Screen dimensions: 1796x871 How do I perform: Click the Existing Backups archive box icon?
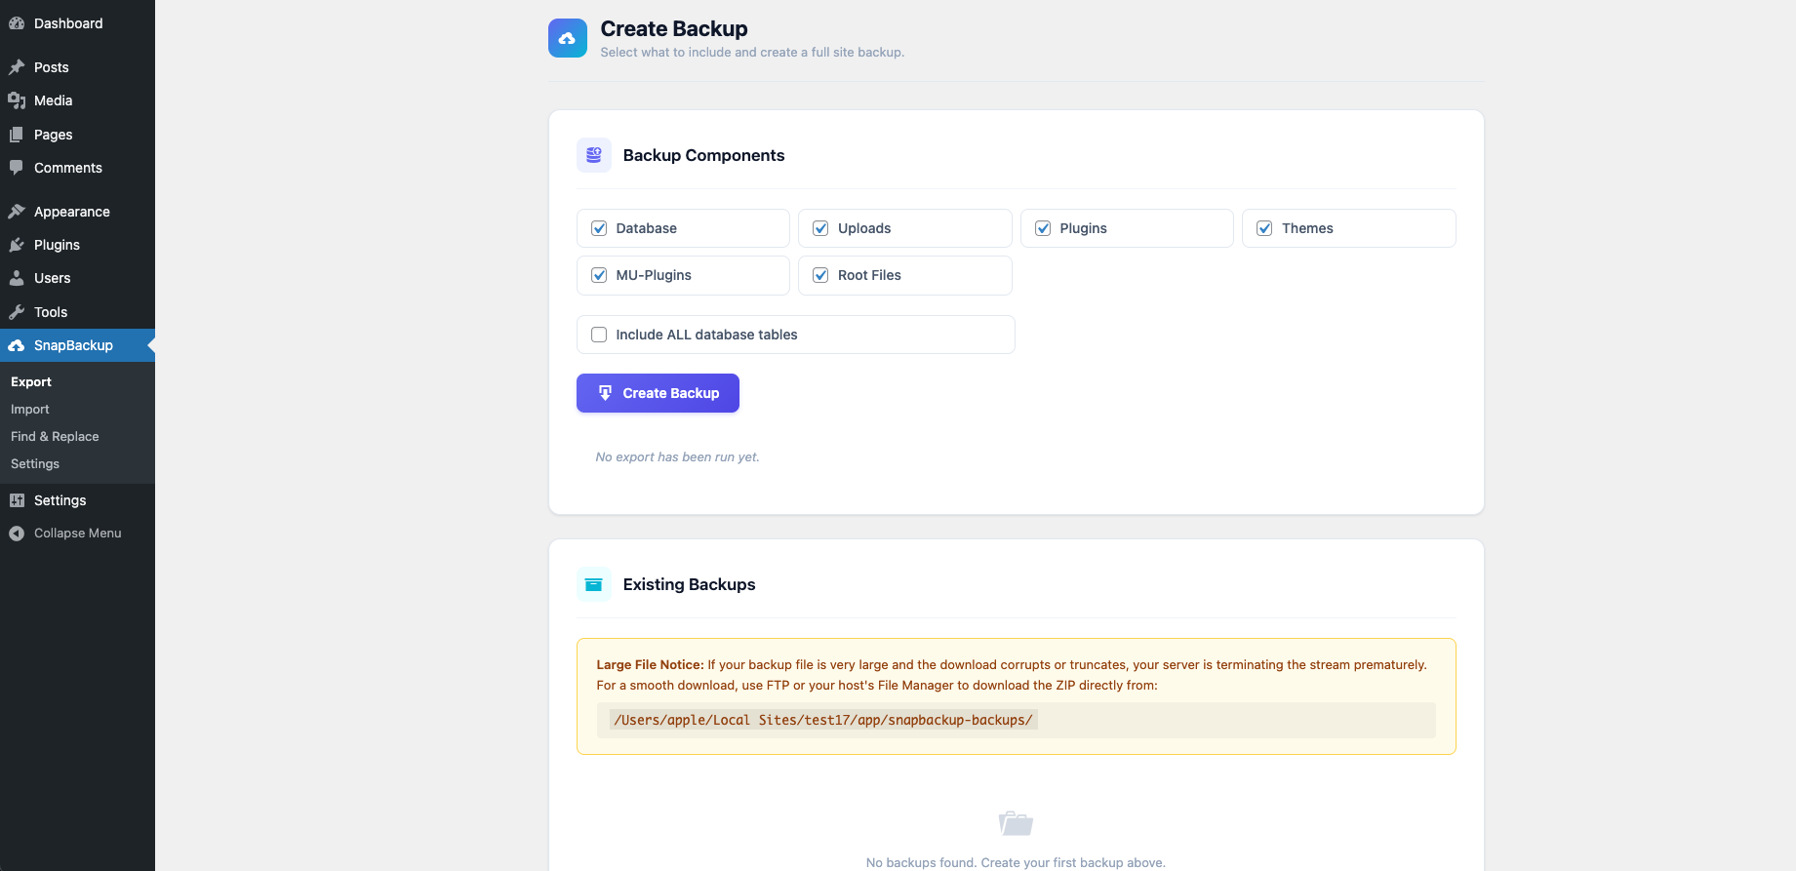tap(594, 584)
